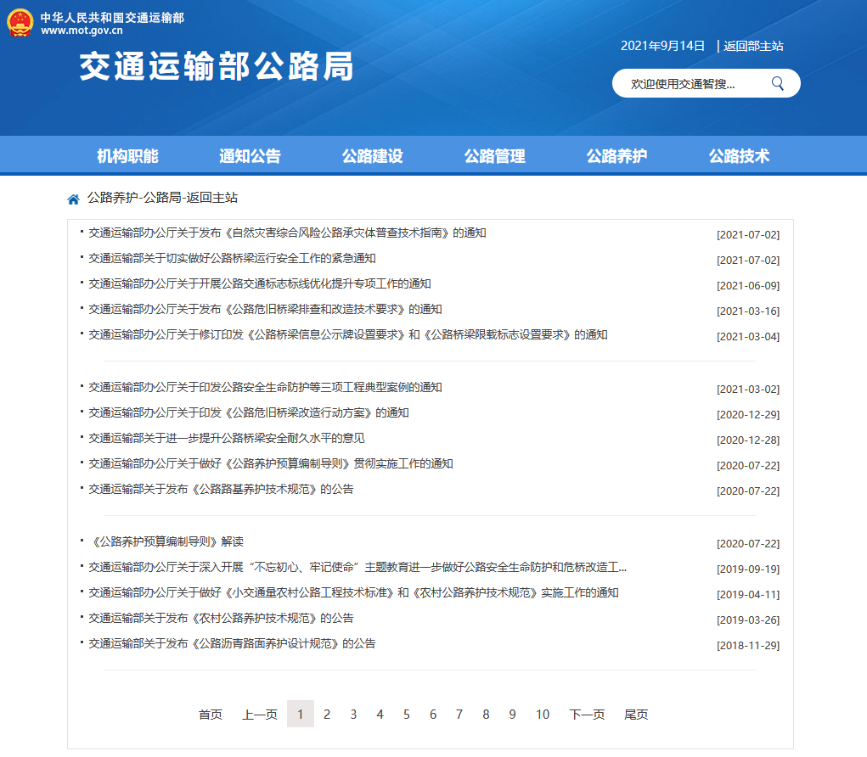Open notice on 公路危旧桥梁排查和改造技术要求
The image size is (867, 757).
pos(266,310)
